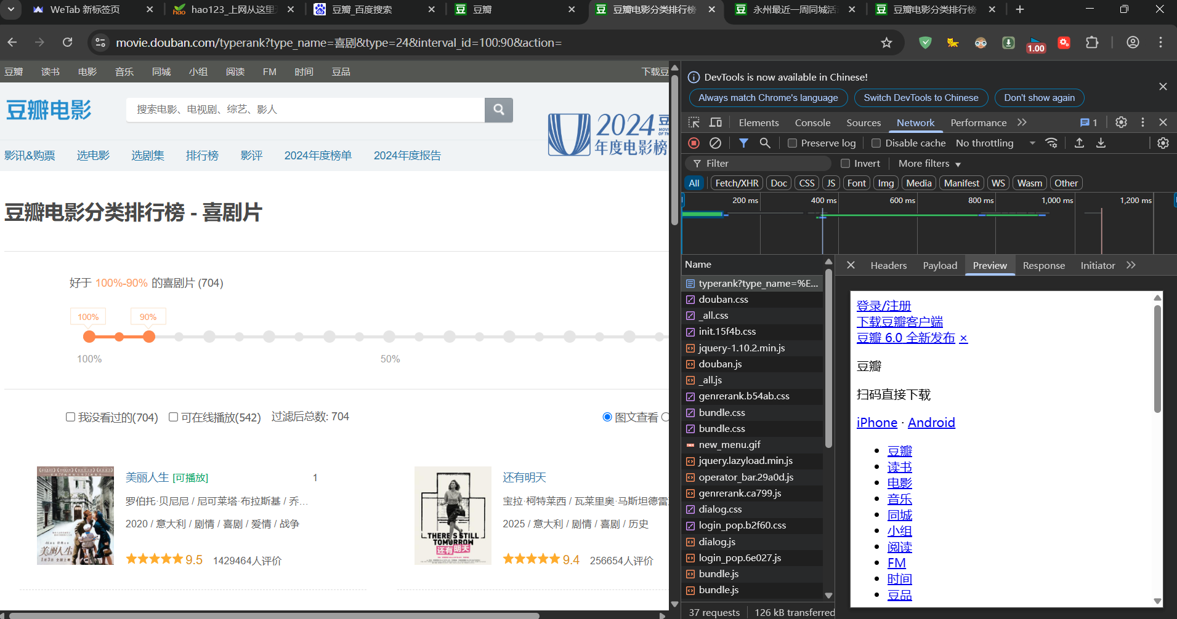Close the request details pane
This screenshot has width=1177, height=619.
(x=851, y=265)
